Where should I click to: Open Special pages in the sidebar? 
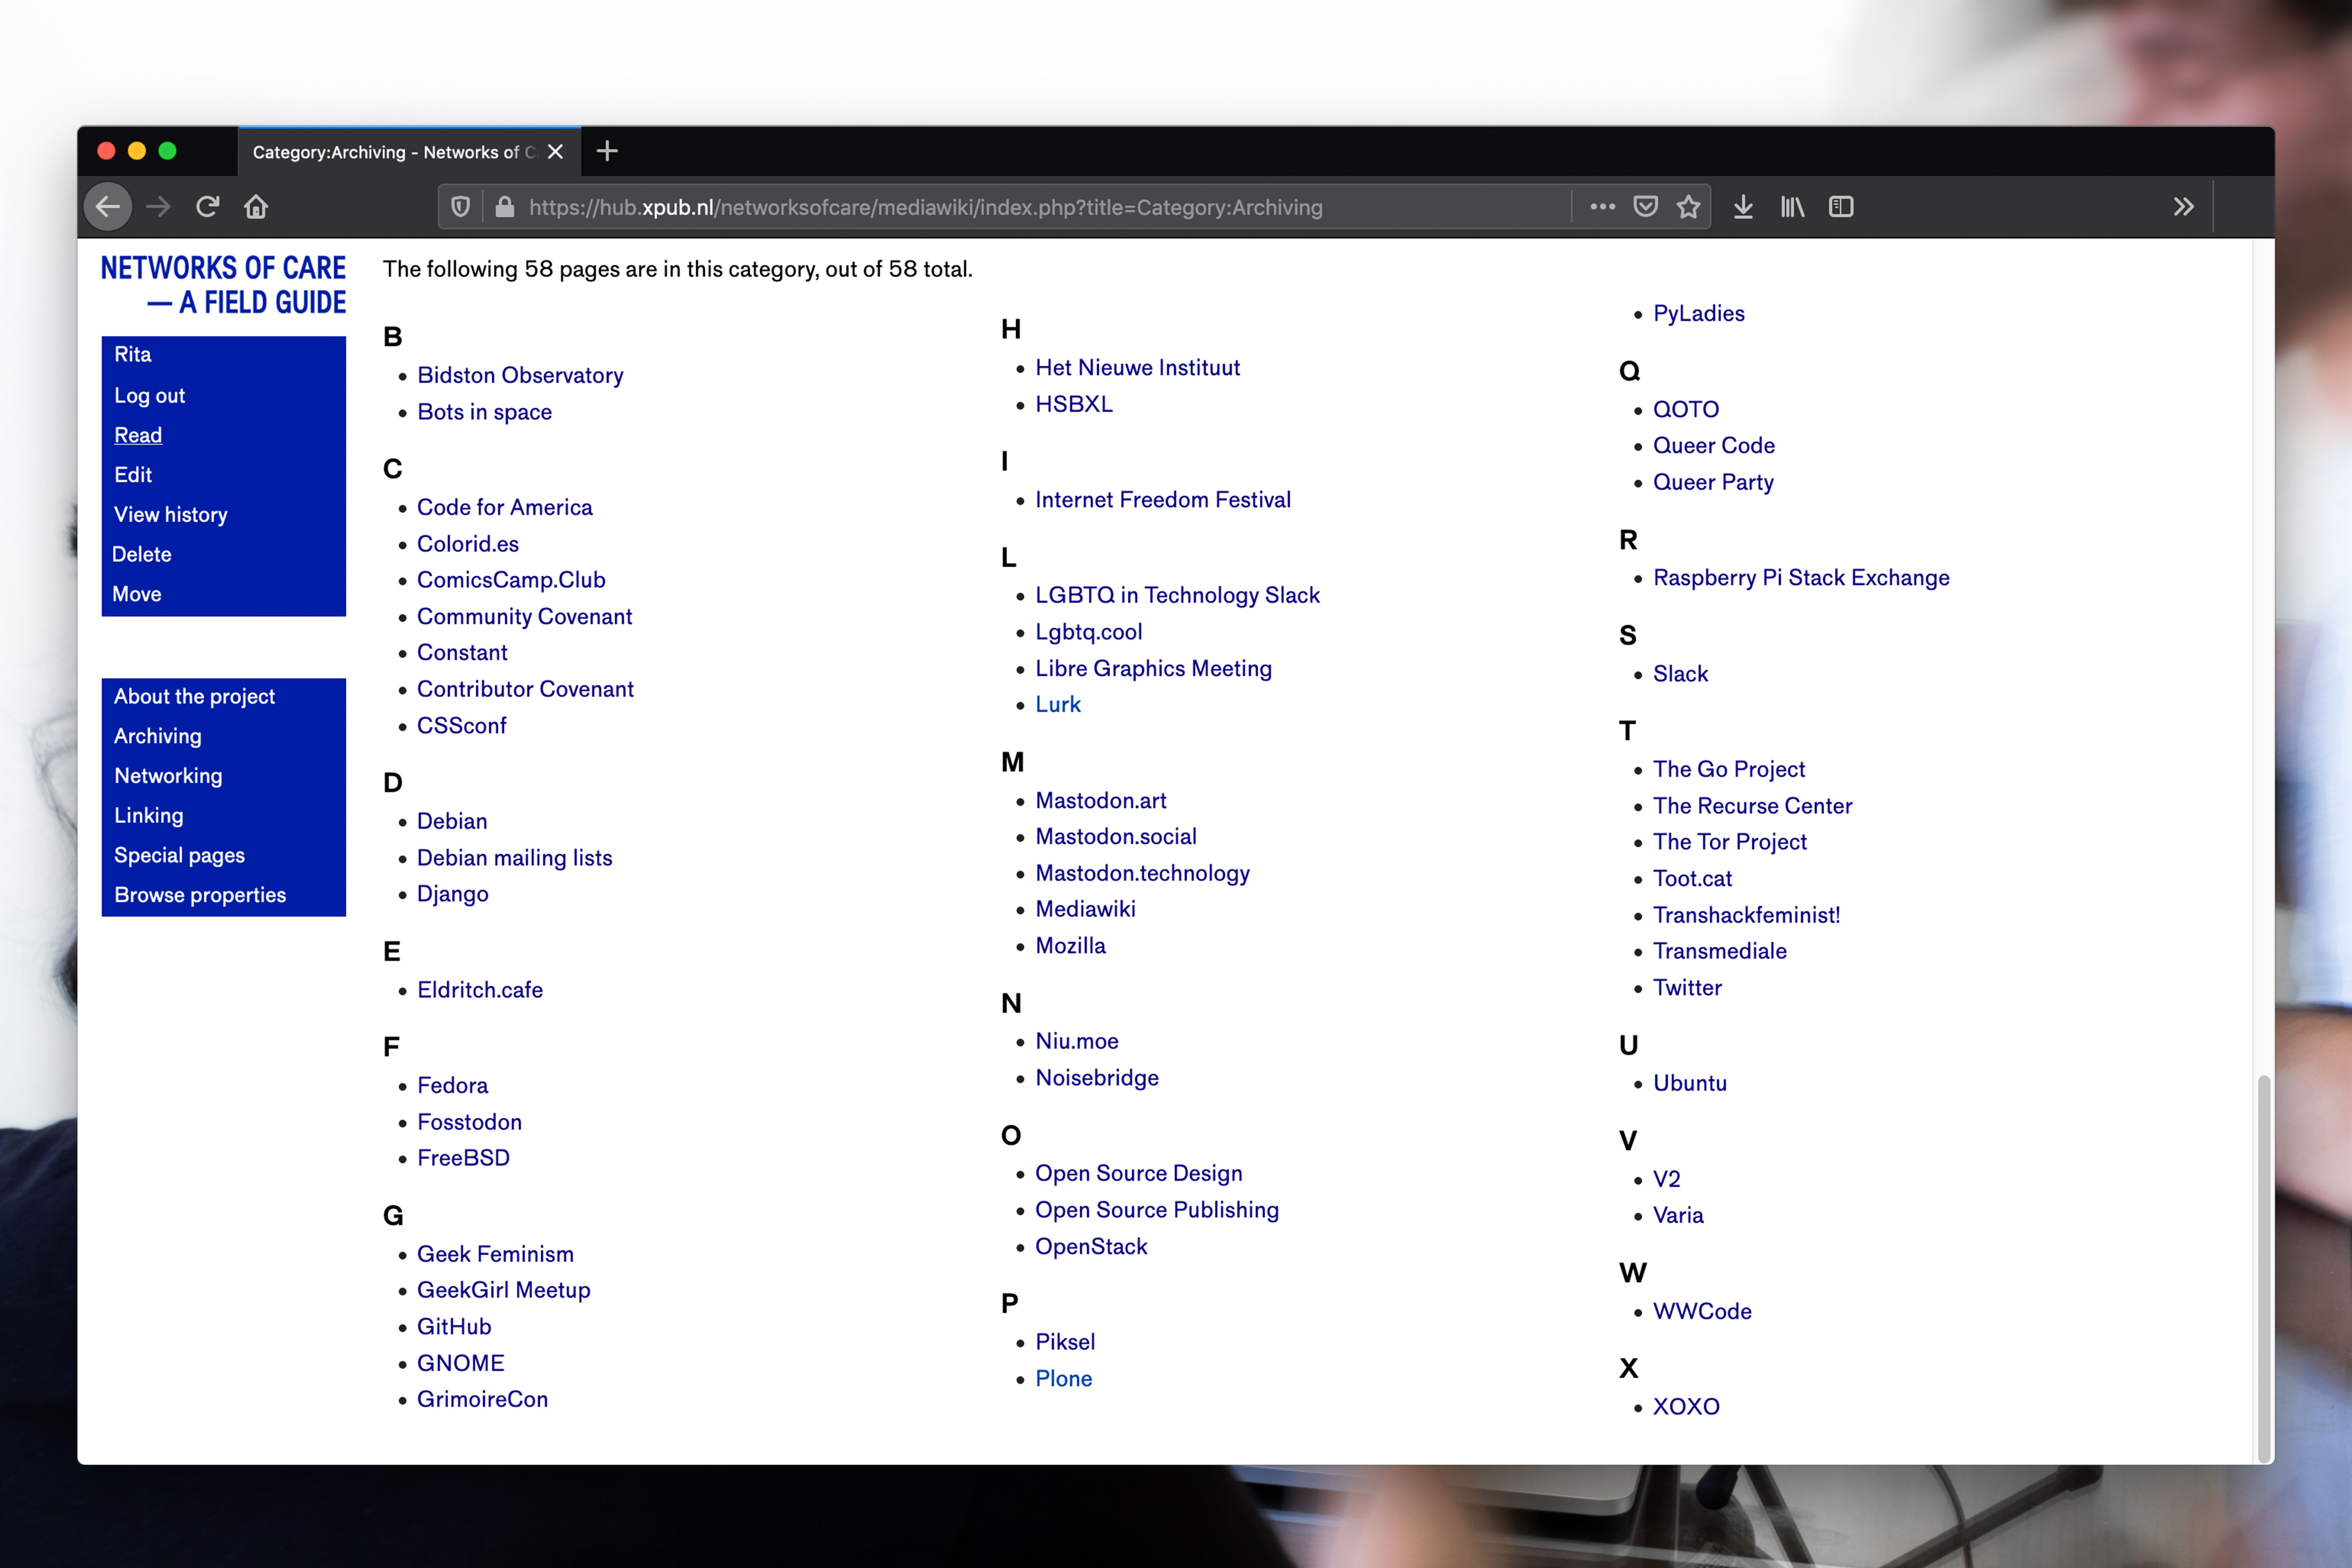(x=179, y=856)
